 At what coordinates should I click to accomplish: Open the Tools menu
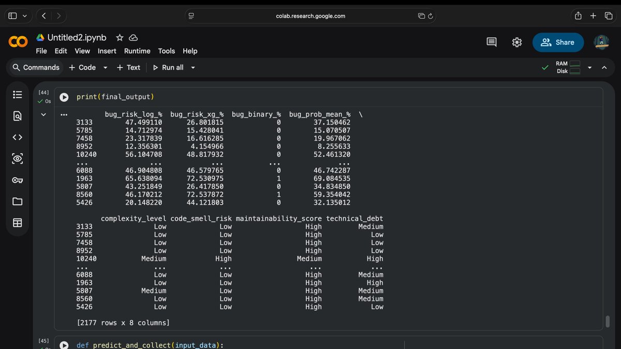coord(167,51)
